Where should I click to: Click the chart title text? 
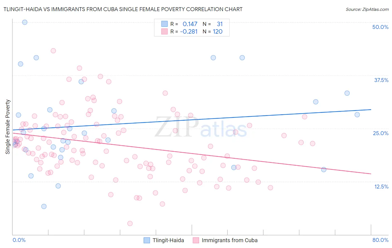tap(123, 9)
